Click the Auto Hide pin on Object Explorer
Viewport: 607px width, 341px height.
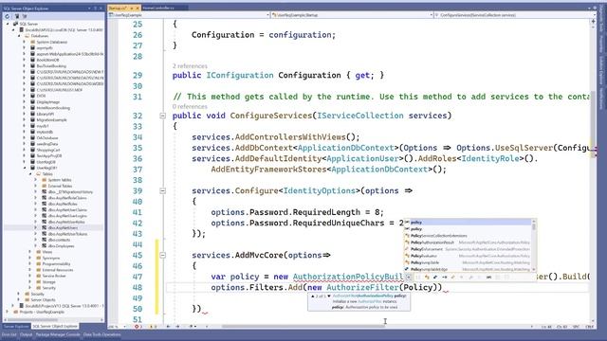click(95, 9)
